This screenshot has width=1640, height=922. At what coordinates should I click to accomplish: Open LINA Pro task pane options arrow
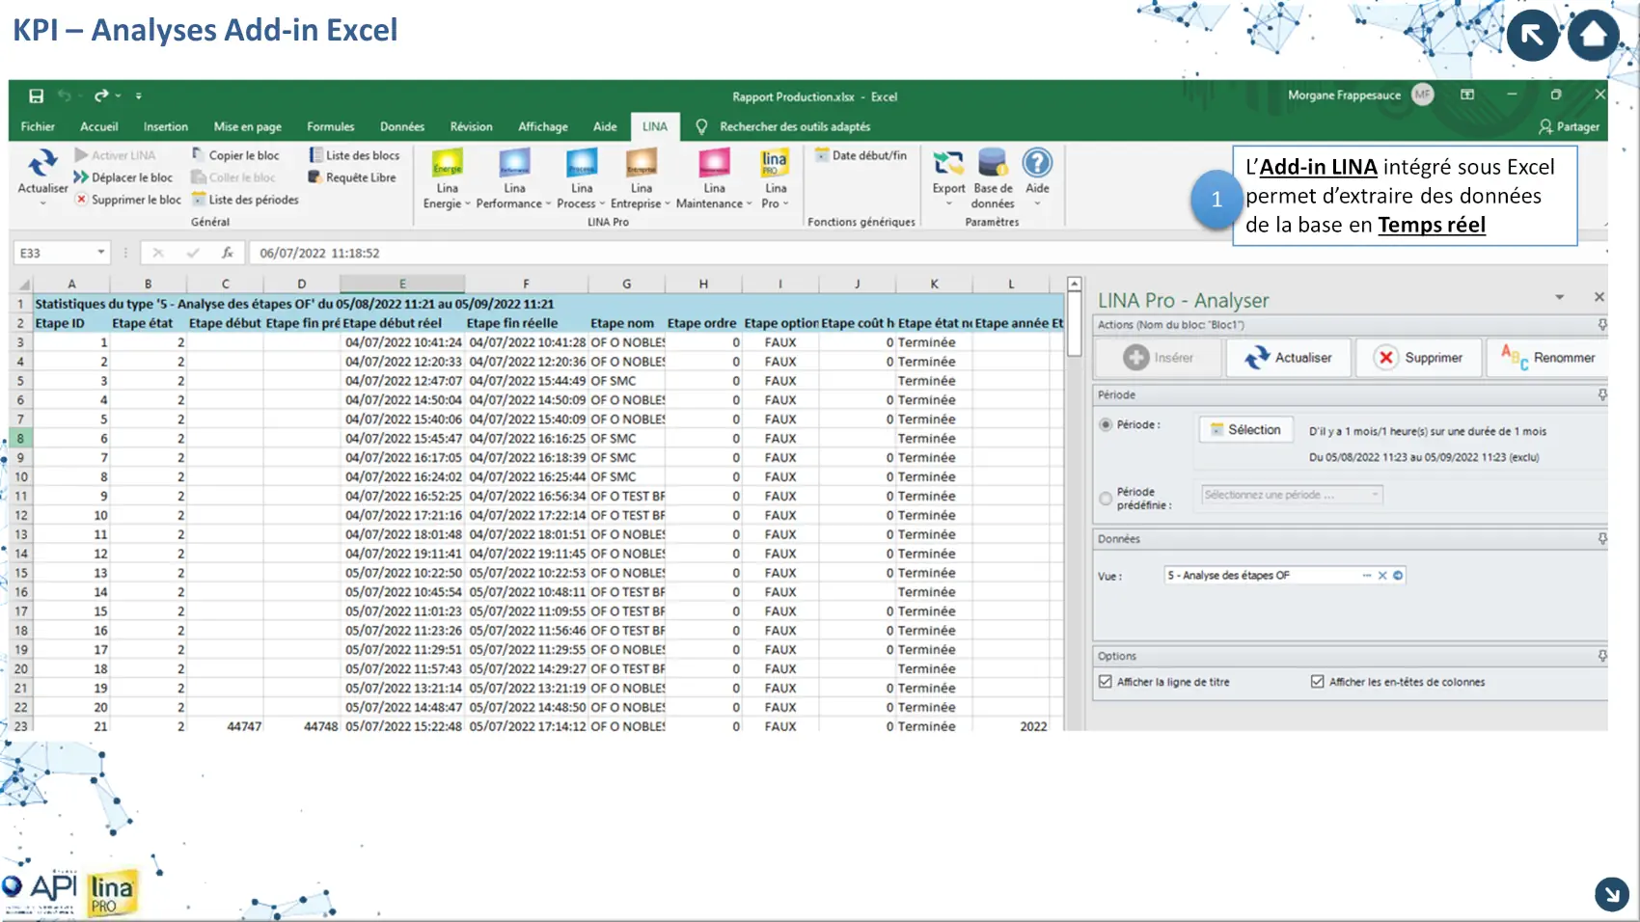pos(1559,298)
